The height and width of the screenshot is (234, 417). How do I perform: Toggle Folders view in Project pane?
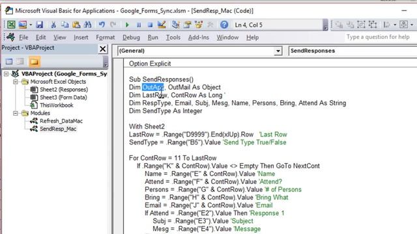[35, 62]
